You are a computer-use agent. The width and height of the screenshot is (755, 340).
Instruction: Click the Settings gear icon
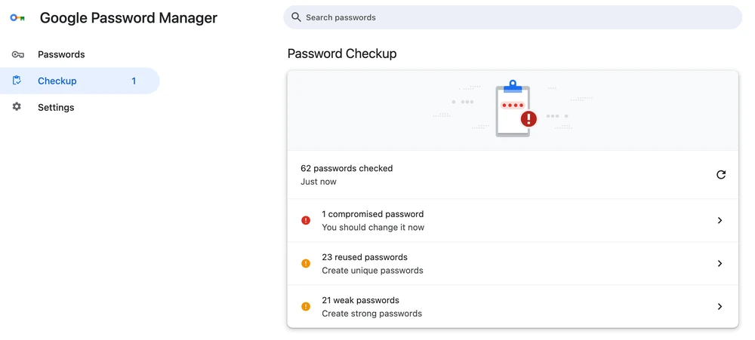point(17,107)
